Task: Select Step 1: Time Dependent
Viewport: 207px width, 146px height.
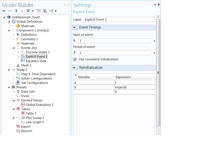Action: tap(38, 74)
